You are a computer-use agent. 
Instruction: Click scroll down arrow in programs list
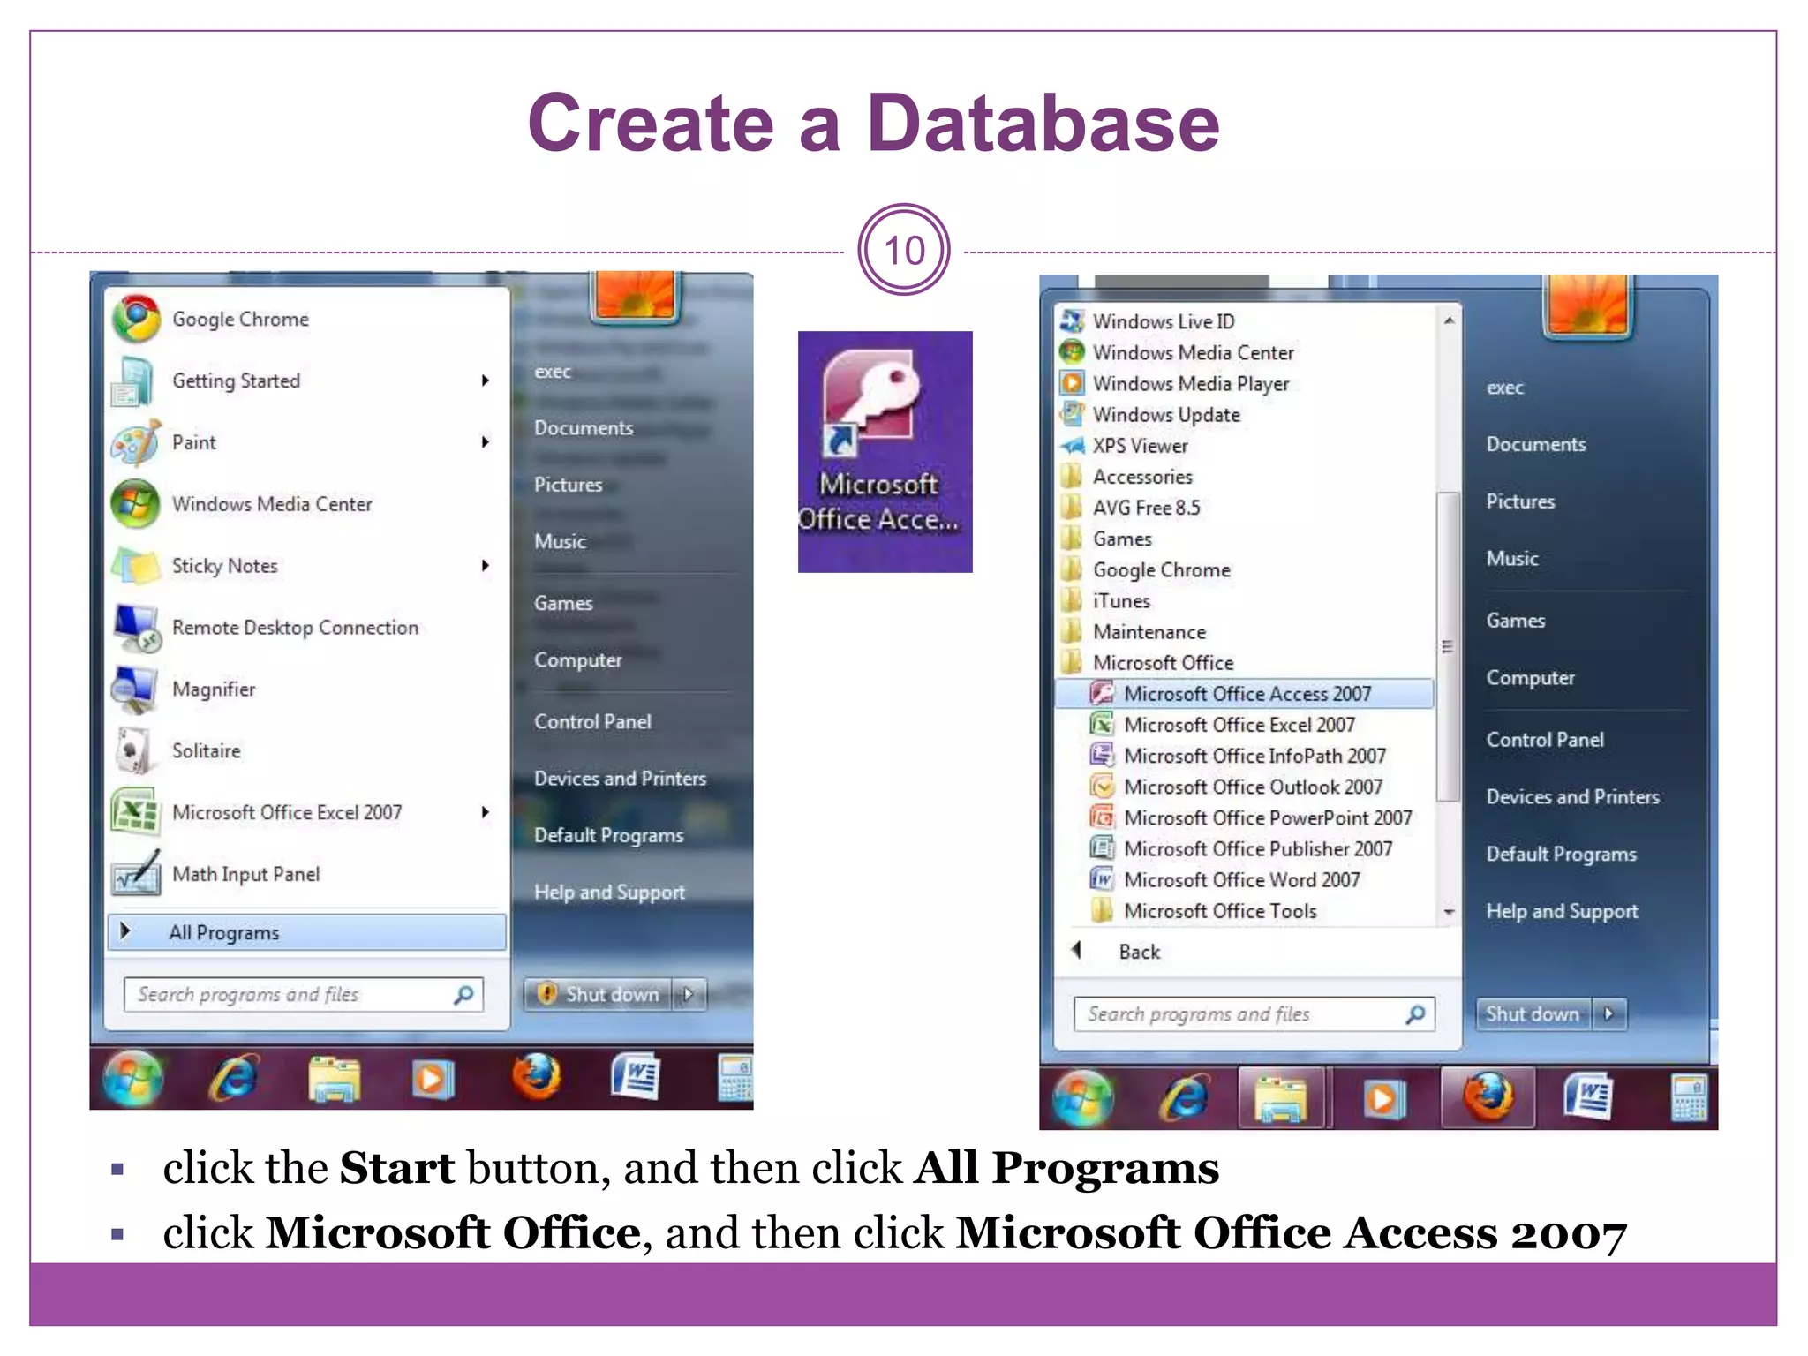point(1449,911)
